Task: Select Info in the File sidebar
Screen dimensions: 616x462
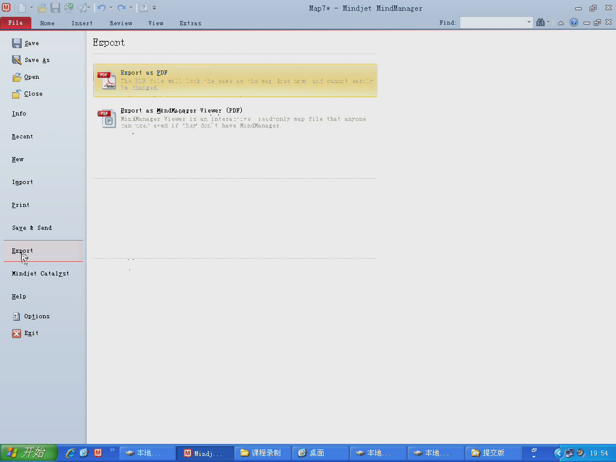Action: coord(19,114)
